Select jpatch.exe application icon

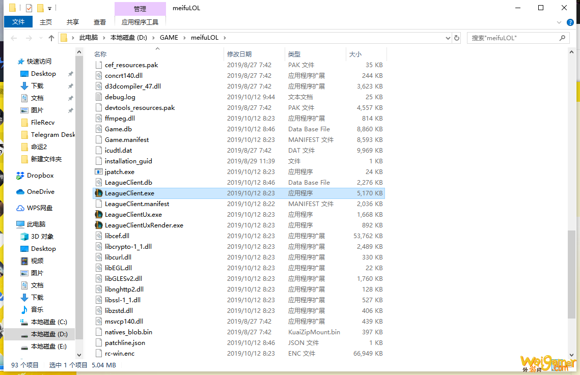[98, 172]
